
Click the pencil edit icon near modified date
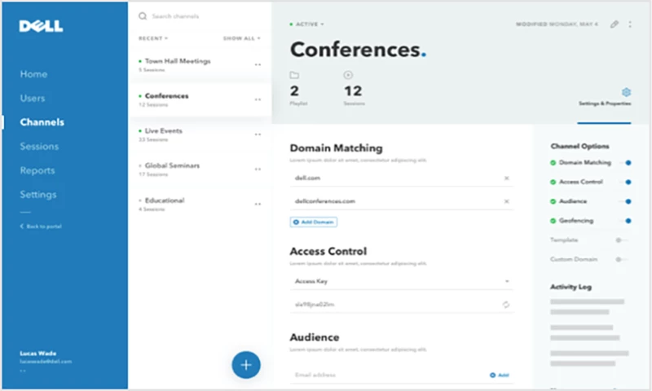615,24
